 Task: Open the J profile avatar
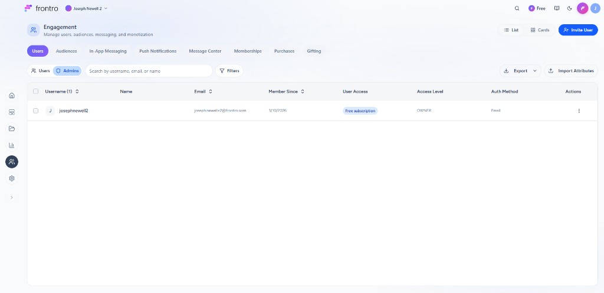click(x=595, y=8)
